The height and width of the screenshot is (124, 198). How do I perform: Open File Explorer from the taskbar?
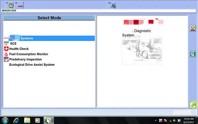click(27, 120)
